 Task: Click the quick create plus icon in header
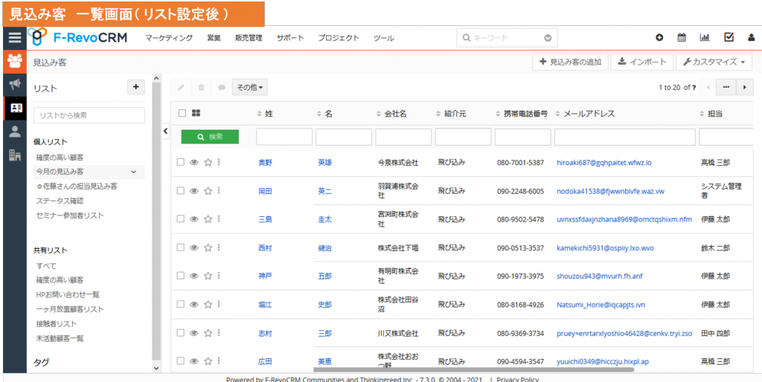click(659, 38)
